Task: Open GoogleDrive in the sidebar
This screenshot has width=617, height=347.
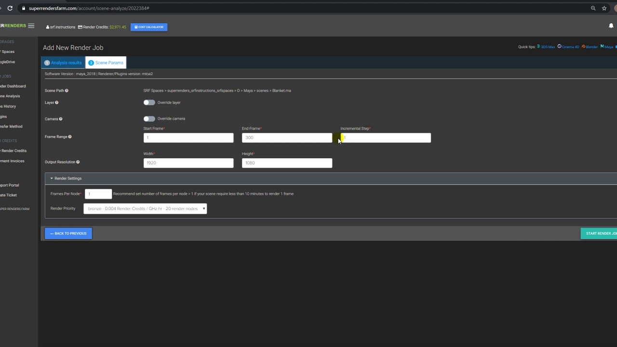Action: 8,62
